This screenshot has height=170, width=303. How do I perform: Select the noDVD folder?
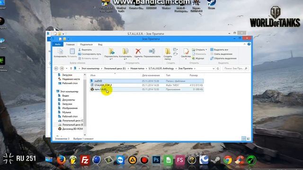tap(147, 81)
